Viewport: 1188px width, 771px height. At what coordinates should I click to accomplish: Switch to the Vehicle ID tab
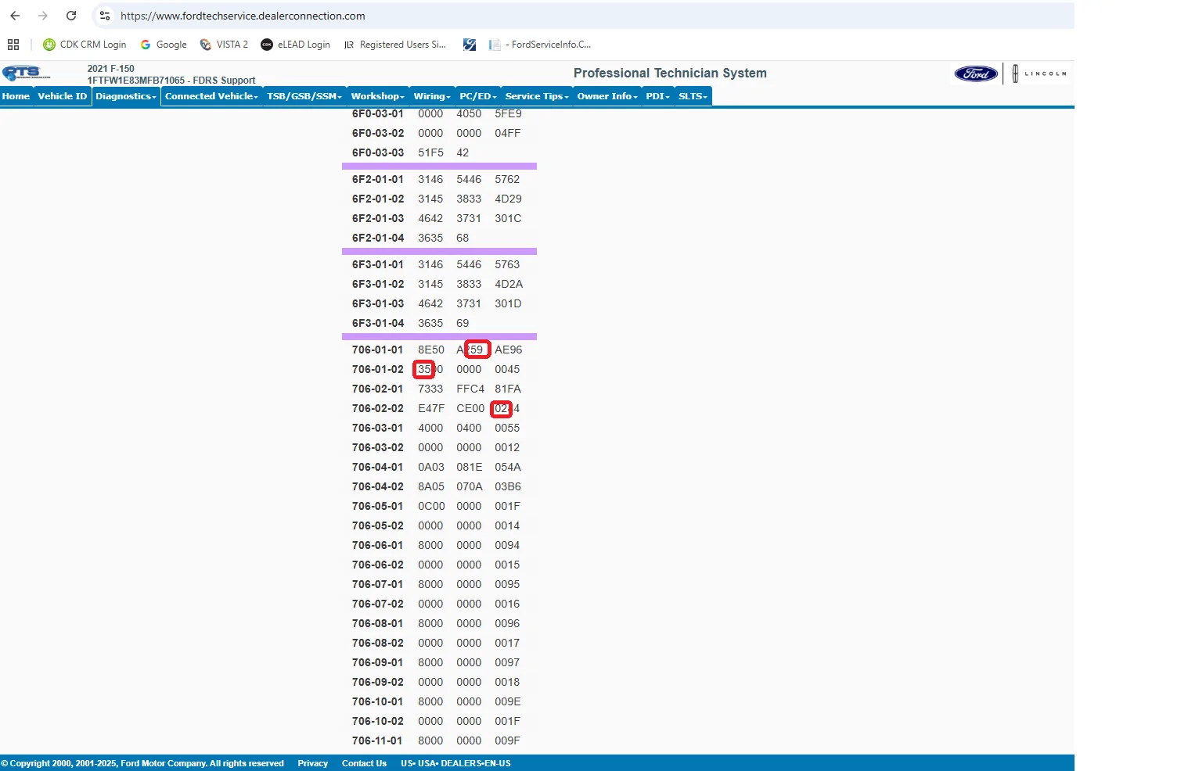pos(63,96)
